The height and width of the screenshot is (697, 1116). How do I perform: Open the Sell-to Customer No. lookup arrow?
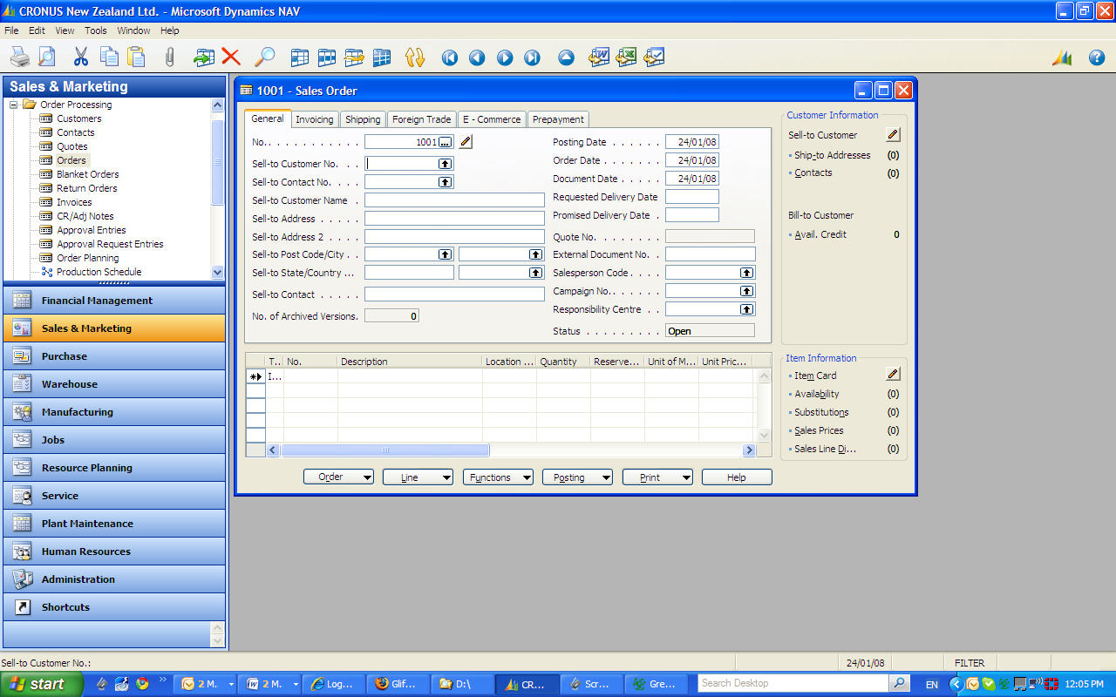click(x=444, y=163)
